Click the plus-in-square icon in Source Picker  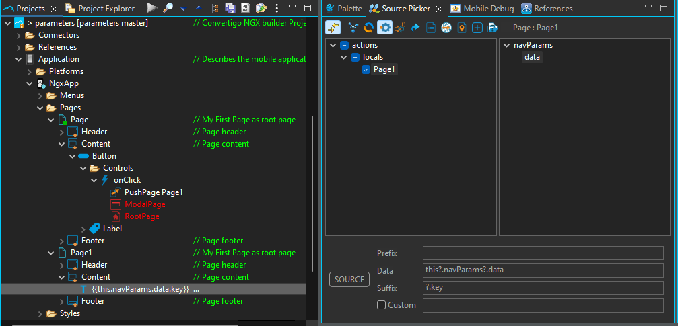click(x=477, y=28)
